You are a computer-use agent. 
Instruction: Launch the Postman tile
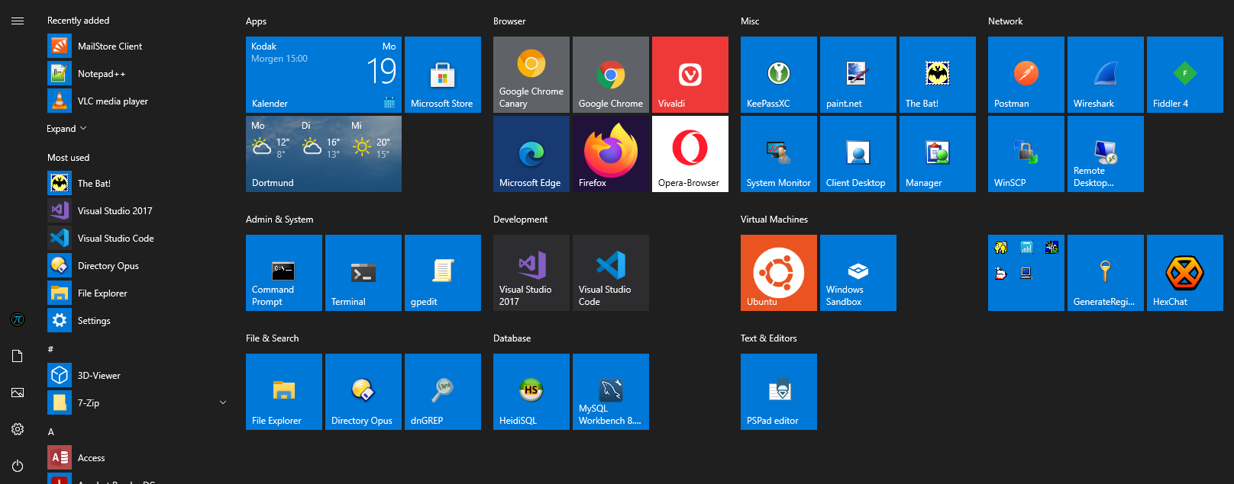click(x=1026, y=75)
